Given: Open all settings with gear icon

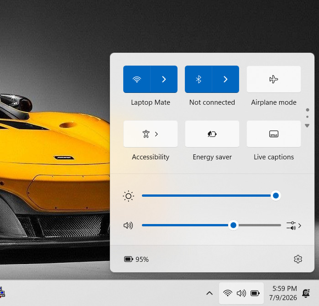Looking at the screenshot, I should click(x=298, y=259).
